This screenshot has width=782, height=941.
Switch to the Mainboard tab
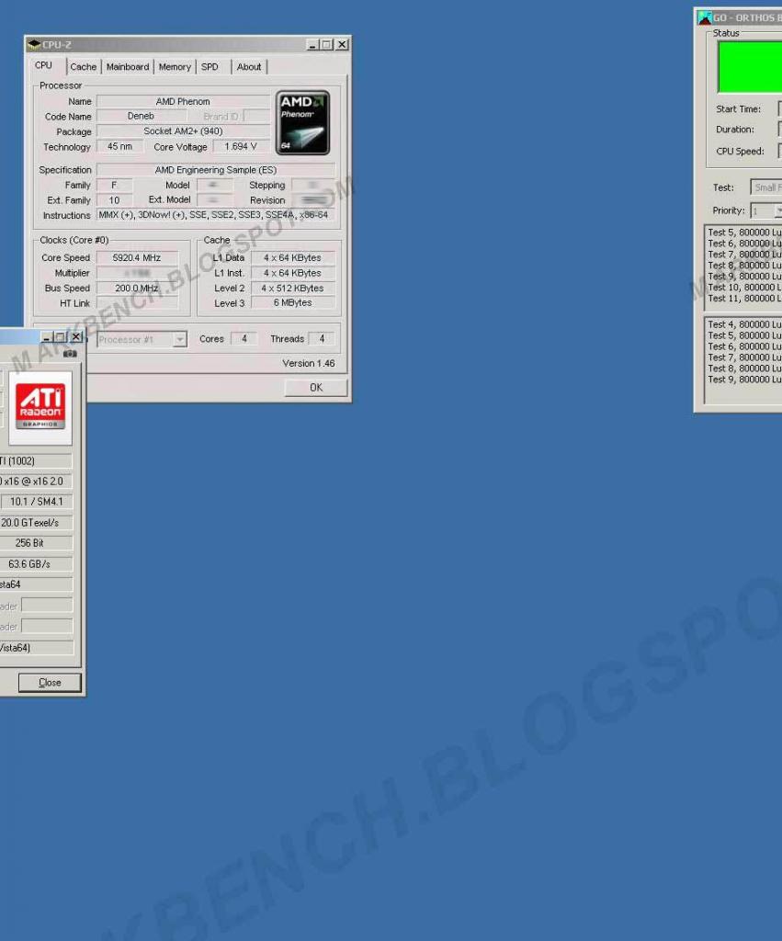[x=127, y=66]
